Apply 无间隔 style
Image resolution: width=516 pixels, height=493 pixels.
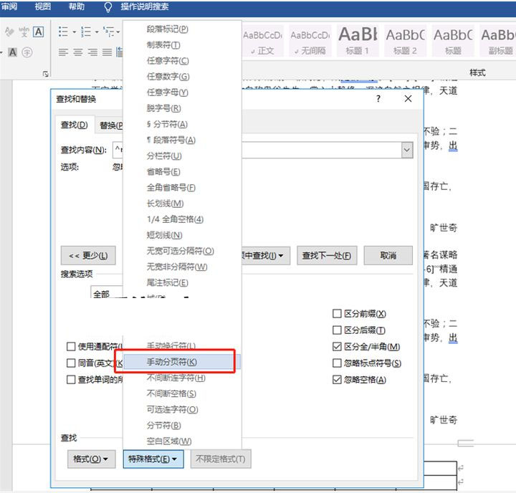310,41
